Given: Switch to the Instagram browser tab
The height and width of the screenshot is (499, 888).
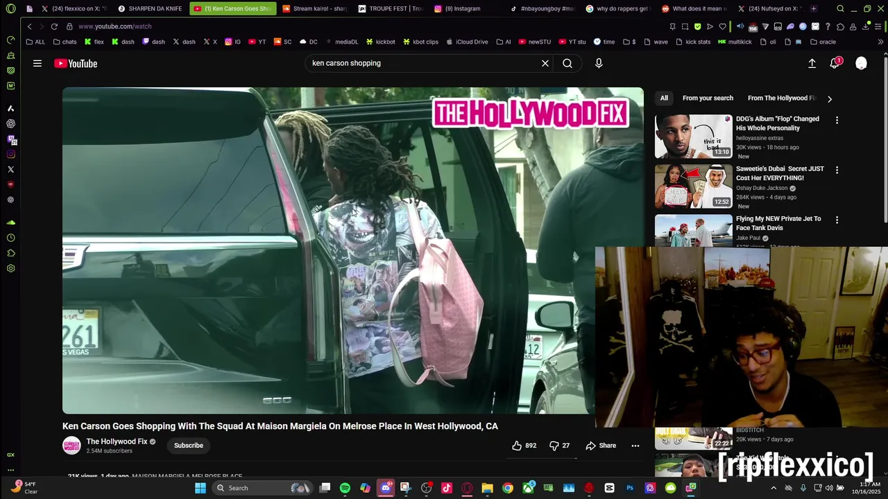Looking at the screenshot, I should [466, 9].
